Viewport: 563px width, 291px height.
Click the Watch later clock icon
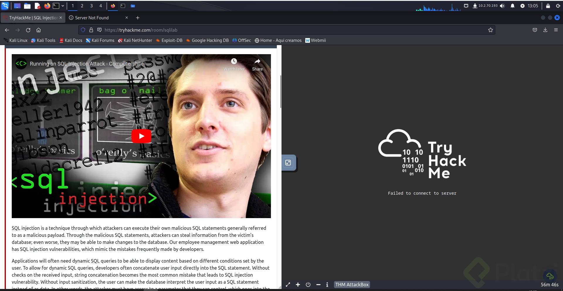pos(234,61)
